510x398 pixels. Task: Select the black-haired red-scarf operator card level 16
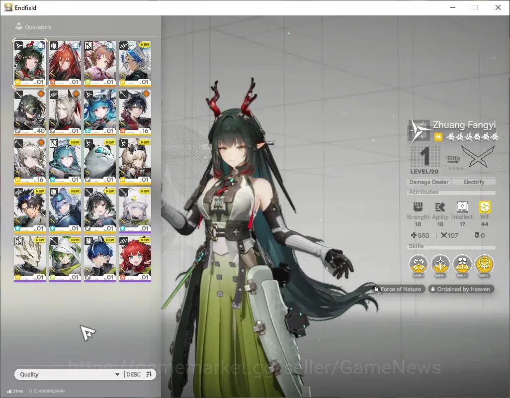pyautogui.click(x=135, y=112)
